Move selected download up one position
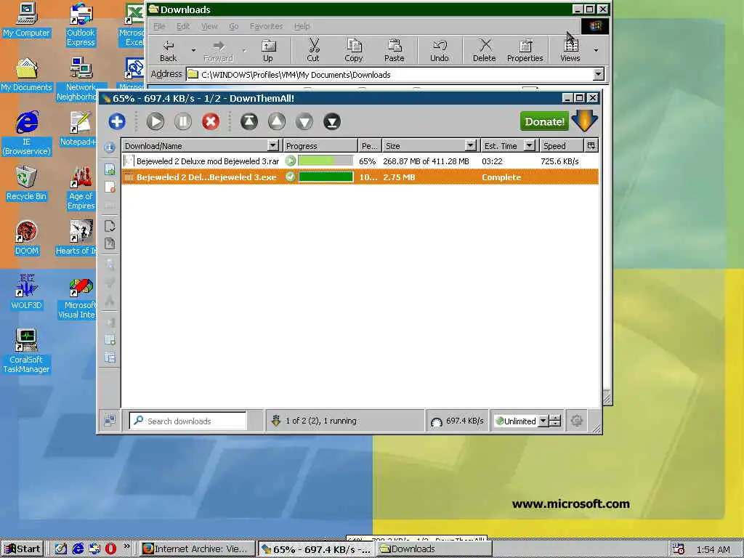Image resolution: width=744 pixels, height=558 pixels. (x=277, y=121)
